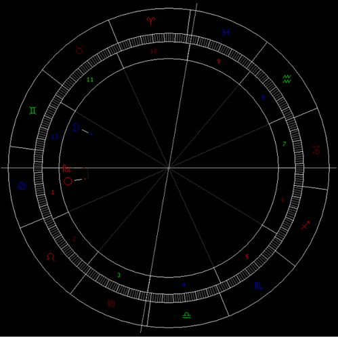
Task: Click blue house number 4
Action: point(184,285)
